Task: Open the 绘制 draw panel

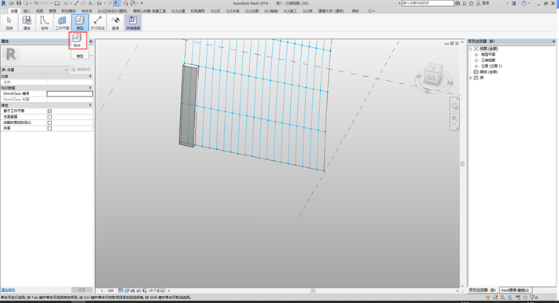Action: coord(44,23)
